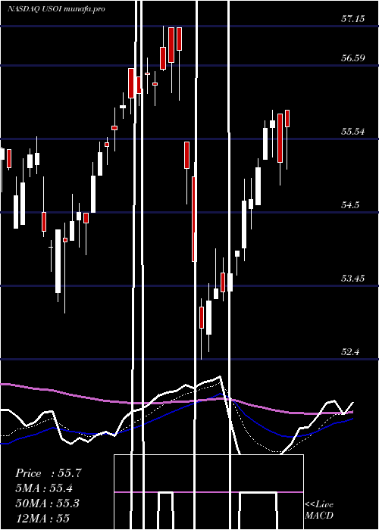Click the 53.45 price level label
This screenshot has height=530, width=379.
click(x=352, y=279)
